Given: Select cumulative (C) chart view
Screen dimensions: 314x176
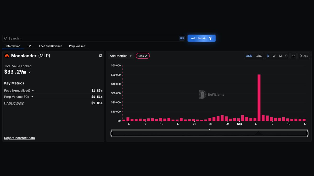Looking at the screenshot, I should 287,56.
